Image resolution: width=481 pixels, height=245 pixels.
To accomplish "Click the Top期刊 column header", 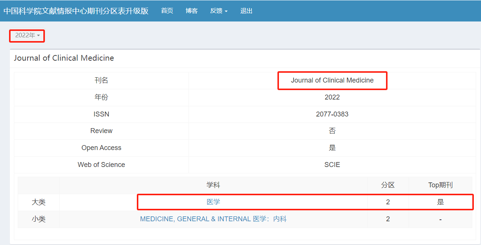I will 440,185.
